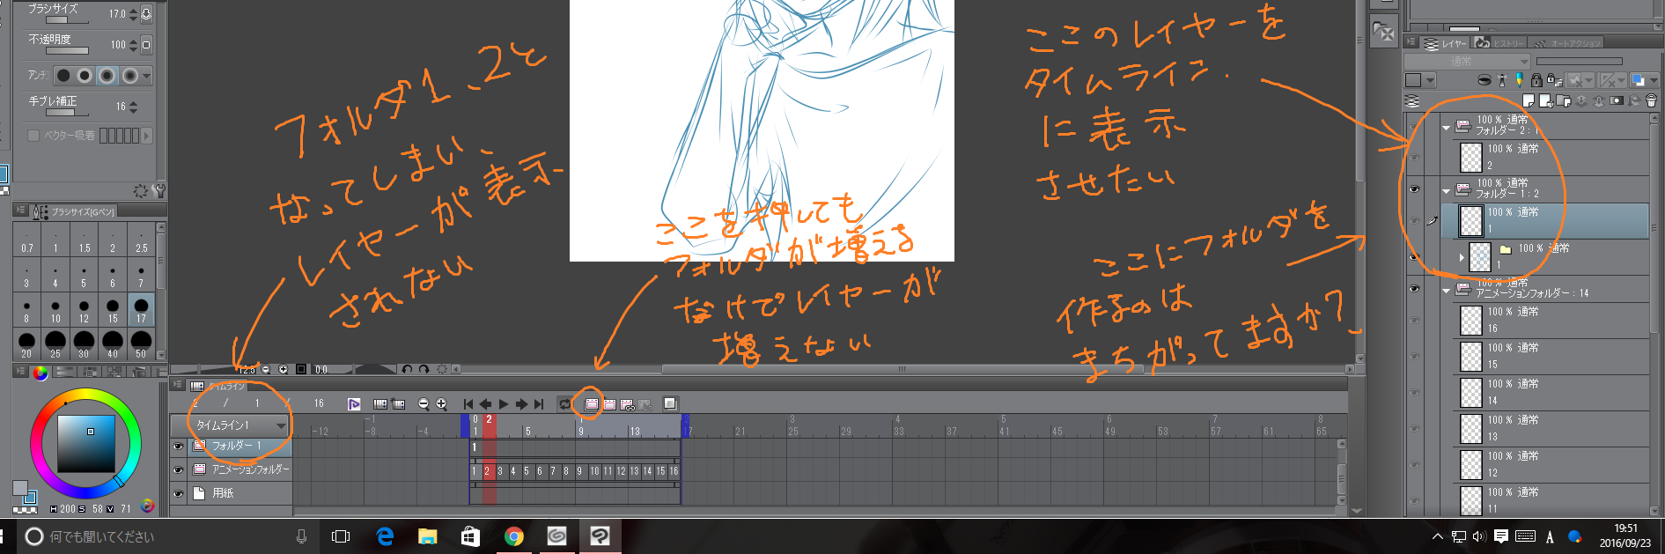Step to the next frame
Image resolution: width=1665 pixels, height=554 pixels.
click(521, 404)
